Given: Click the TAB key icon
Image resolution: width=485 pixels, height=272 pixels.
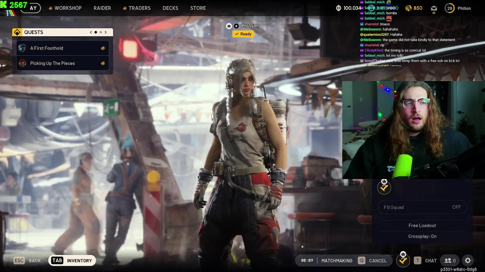Looking at the screenshot, I should (57, 260).
